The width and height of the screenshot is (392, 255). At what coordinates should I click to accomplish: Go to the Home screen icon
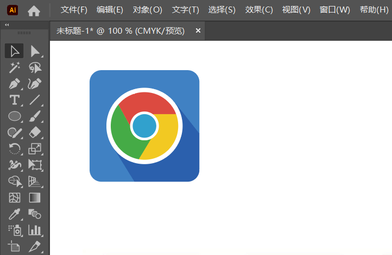click(x=34, y=11)
